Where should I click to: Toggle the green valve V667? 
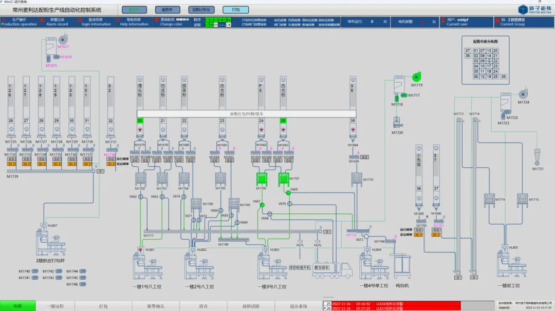[x=262, y=205]
